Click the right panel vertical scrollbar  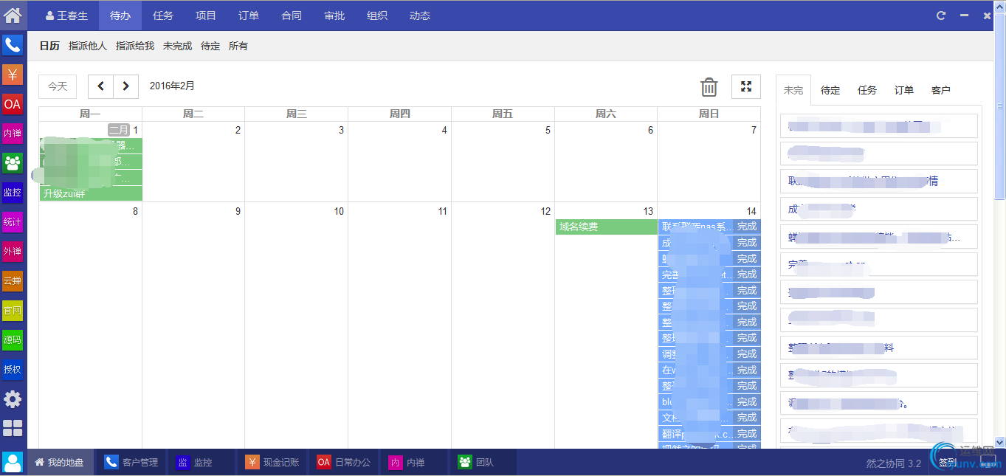(1000, 111)
